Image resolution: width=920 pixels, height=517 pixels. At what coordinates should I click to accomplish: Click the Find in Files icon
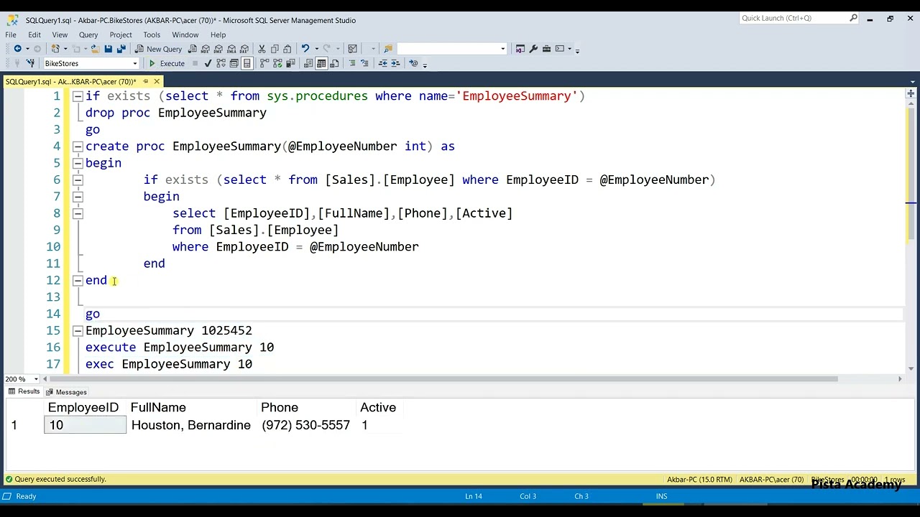click(388, 49)
